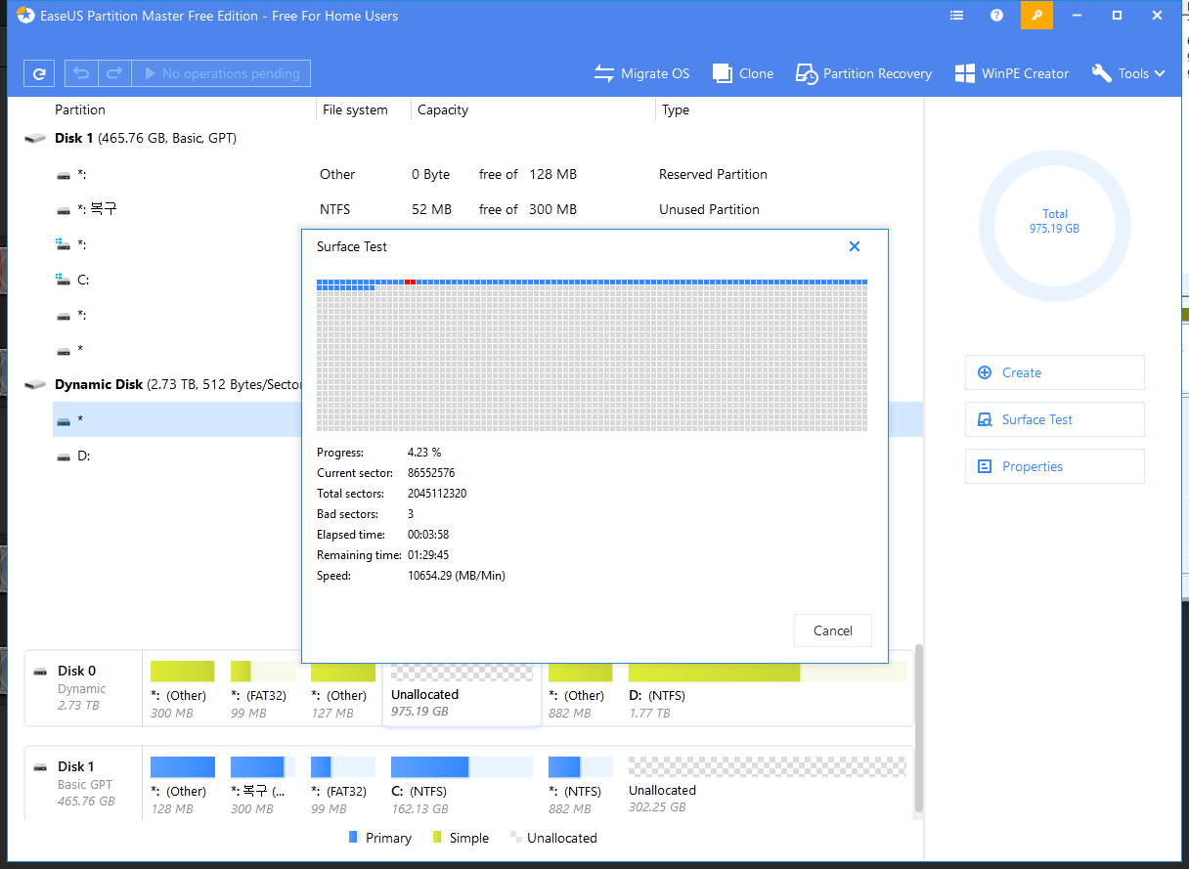Expand the Tools dropdown menu

click(1128, 73)
